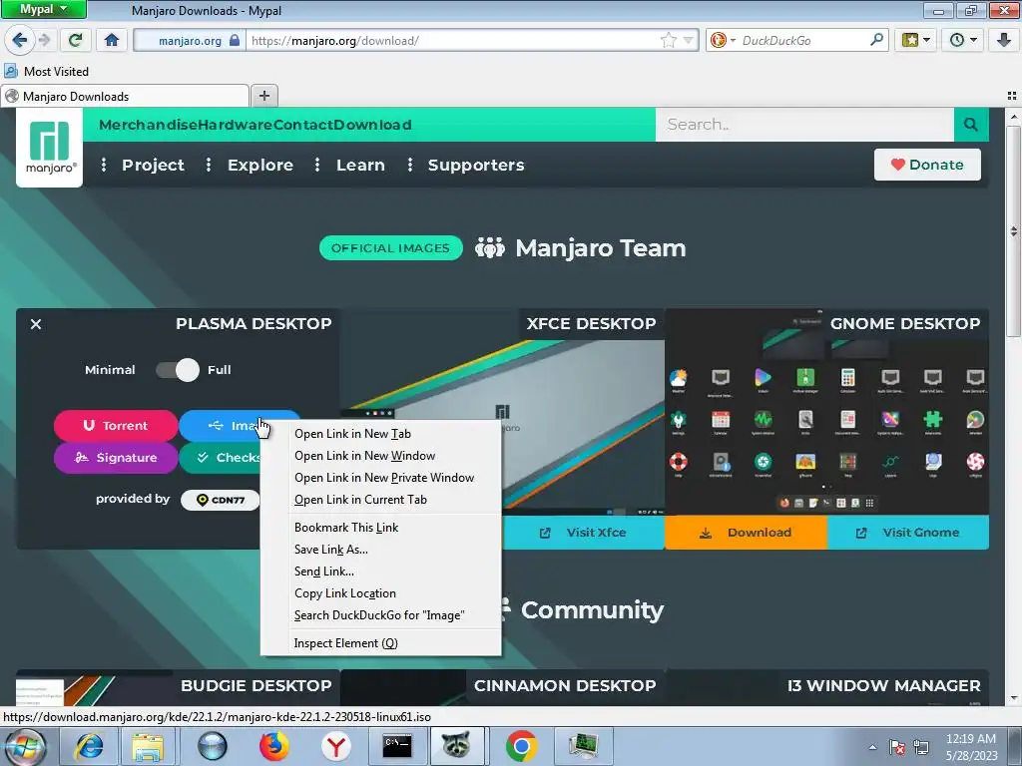
Task: Click into the website Search field
Action: 804,125
